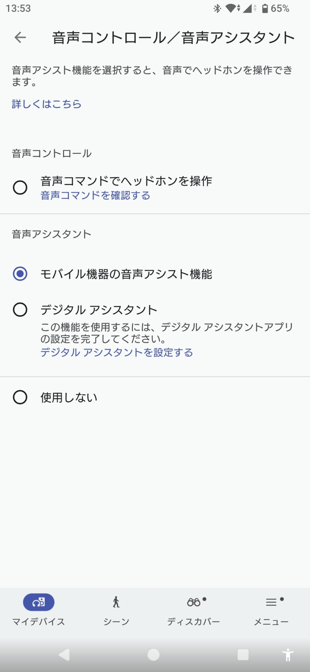Screen dimensions: 310x672
Task: Open the Menu hamburger icon
Action: [271, 602]
